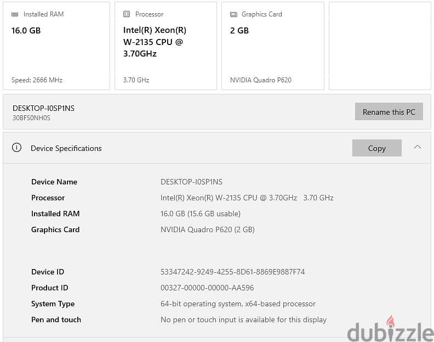Image resolution: width=434 pixels, height=342 pixels.
Task: Select the Speed: 2666 MHz text
Action: (x=37, y=80)
